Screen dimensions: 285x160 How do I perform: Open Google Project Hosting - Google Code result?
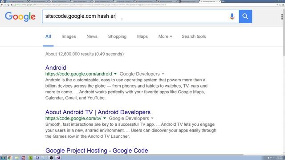pos(97,151)
